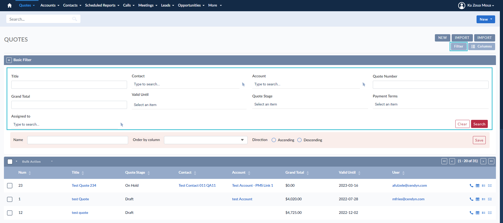The image size is (503, 223).
Task: Create a task for Test Quote 234
Action: pyautogui.click(x=484, y=186)
